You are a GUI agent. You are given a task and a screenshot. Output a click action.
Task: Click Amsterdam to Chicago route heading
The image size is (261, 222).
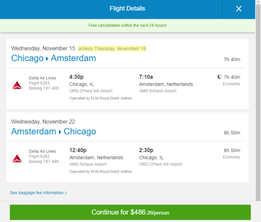[54, 131]
